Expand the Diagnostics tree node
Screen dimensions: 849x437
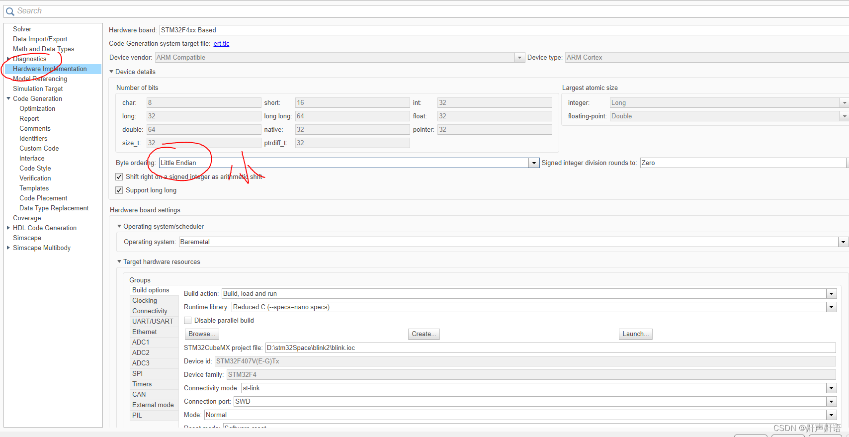8,59
